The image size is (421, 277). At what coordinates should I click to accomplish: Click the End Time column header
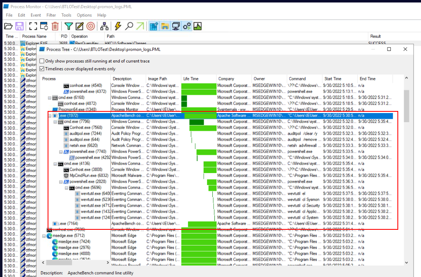(x=375, y=79)
